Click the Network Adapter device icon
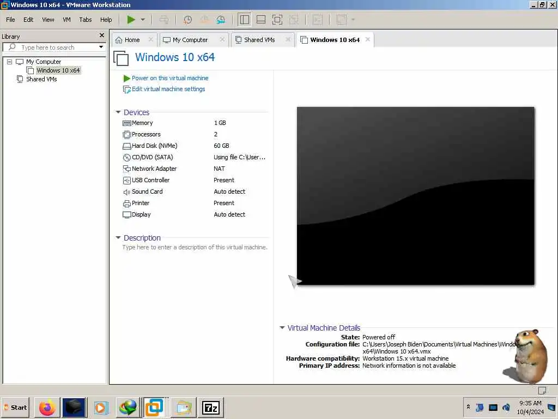The height and width of the screenshot is (419, 558). tap(126, 169)
